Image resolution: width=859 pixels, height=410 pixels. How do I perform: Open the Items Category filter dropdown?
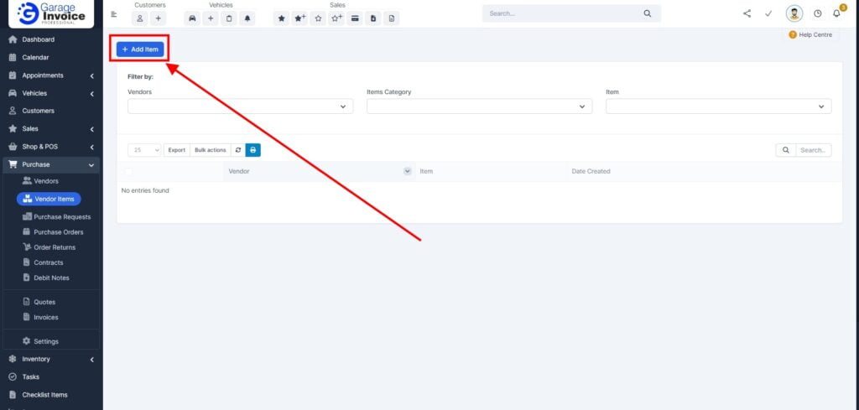click(x=479, y=106)
